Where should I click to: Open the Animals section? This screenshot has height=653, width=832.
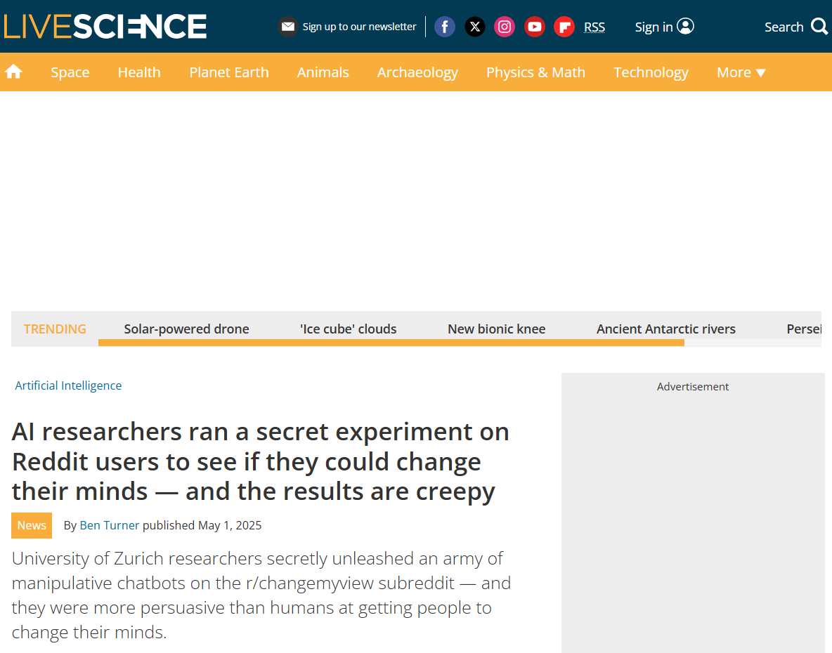click(x=323, y=72)
